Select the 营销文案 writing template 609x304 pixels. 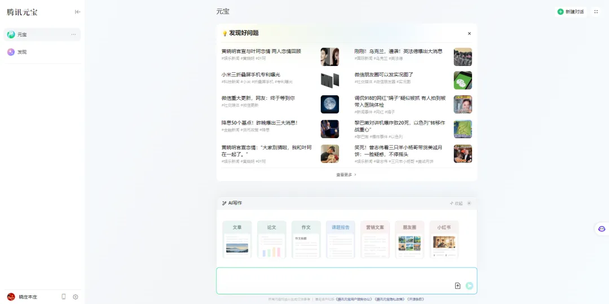point(375,240)
